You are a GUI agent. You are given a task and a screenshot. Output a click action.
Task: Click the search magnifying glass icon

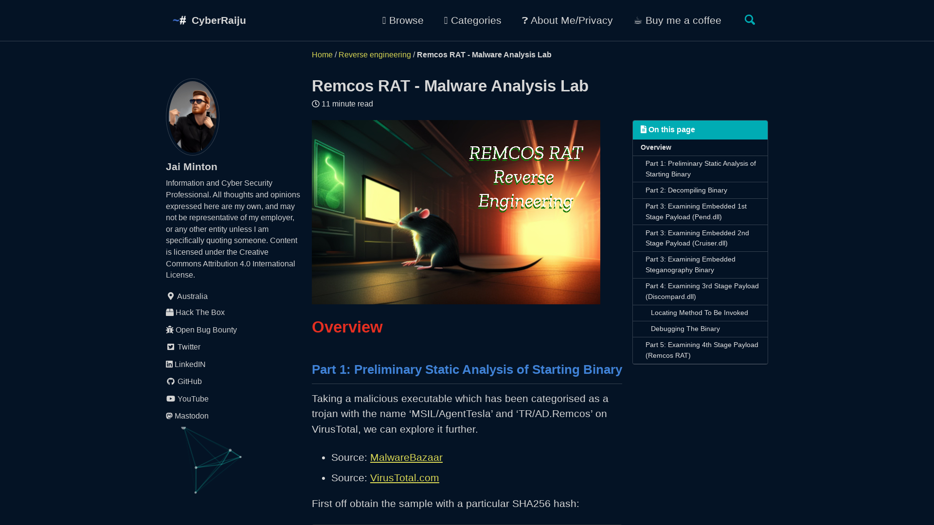[750, 20]
